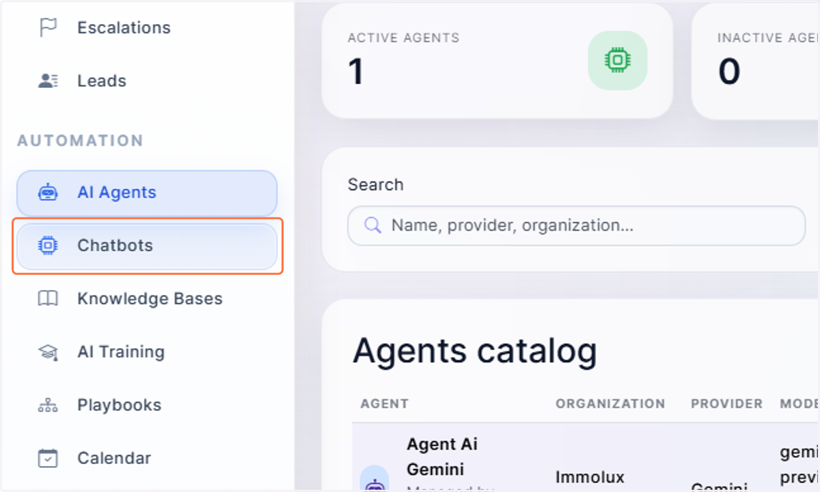Open Playbooks from the sidebar
Screen dimensions: 820x492
(x=147, y=405)
